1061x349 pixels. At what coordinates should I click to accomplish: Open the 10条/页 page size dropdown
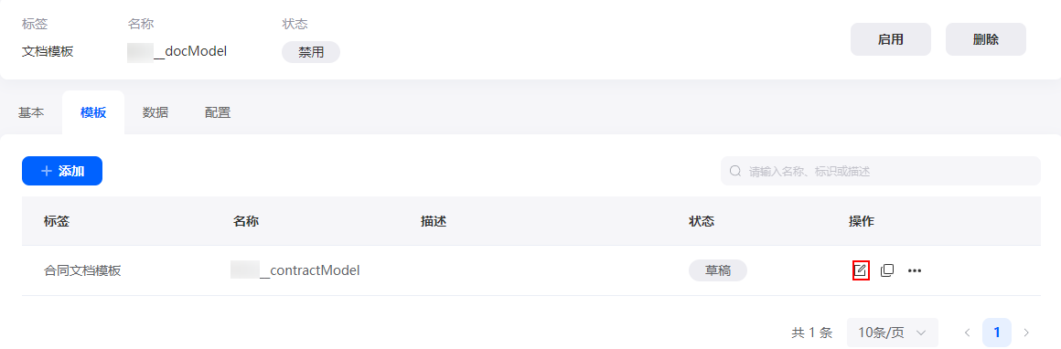pos(893,333)
